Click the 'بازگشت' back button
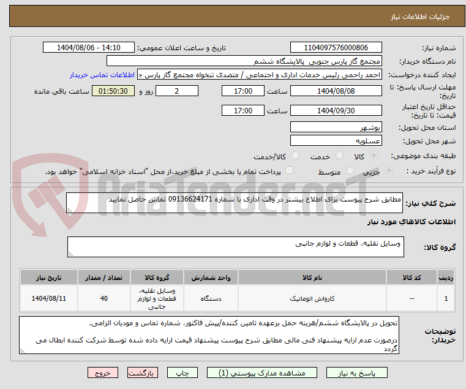 click(x=142, y=372)
